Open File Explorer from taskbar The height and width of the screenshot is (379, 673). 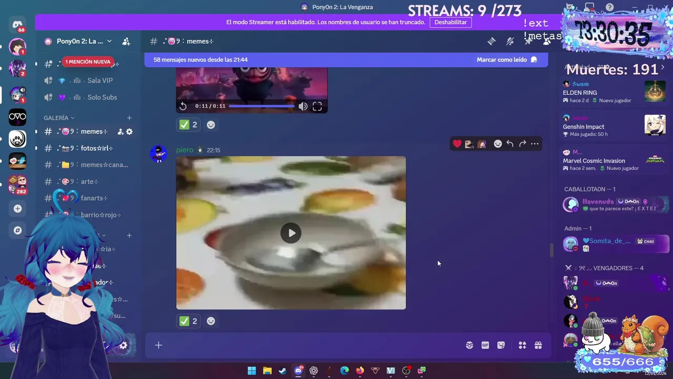coord(267,371)
